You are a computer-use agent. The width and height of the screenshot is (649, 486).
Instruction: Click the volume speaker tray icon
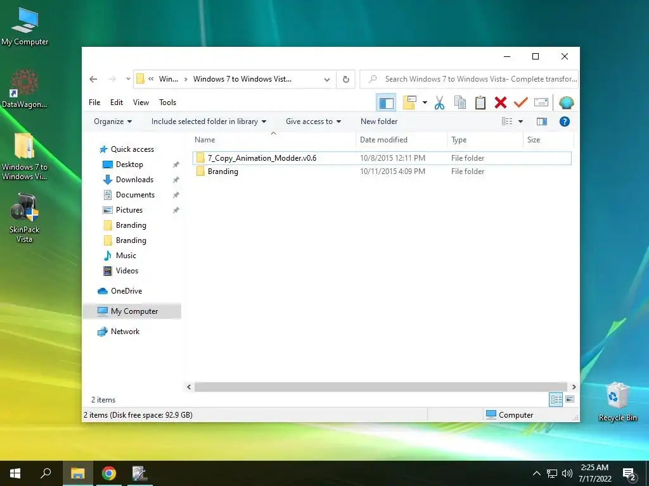[567, 473]
